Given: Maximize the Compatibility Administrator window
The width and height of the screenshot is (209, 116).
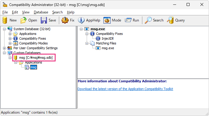Looking at the screenshot, I should pos(188,5).
